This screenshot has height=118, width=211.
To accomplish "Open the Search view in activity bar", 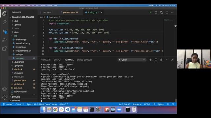I will point(4,22).
